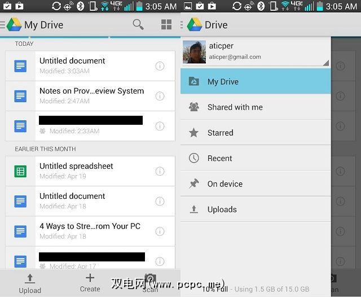
Task: Tap folder icon next to My Drive entry
Action: (194, 81)
